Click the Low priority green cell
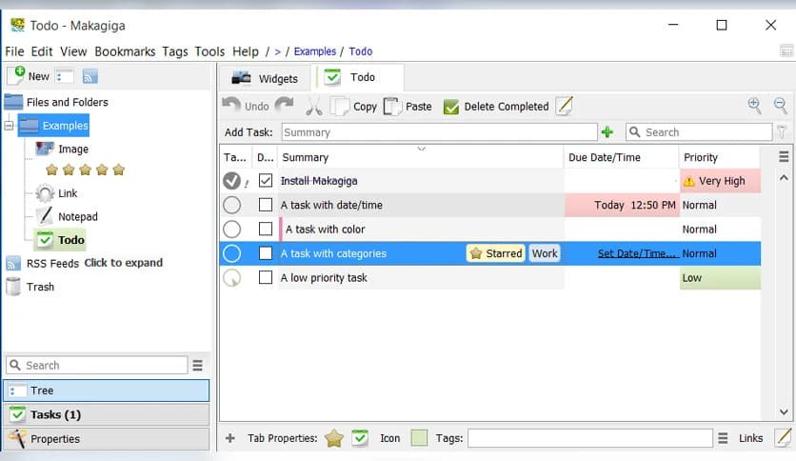 click(720, 278)
